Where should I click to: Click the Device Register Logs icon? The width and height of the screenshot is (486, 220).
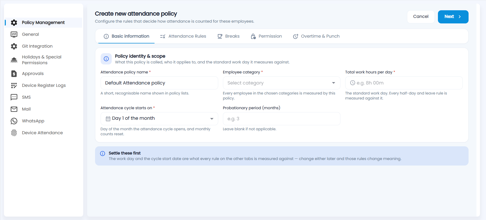point(14,86)
